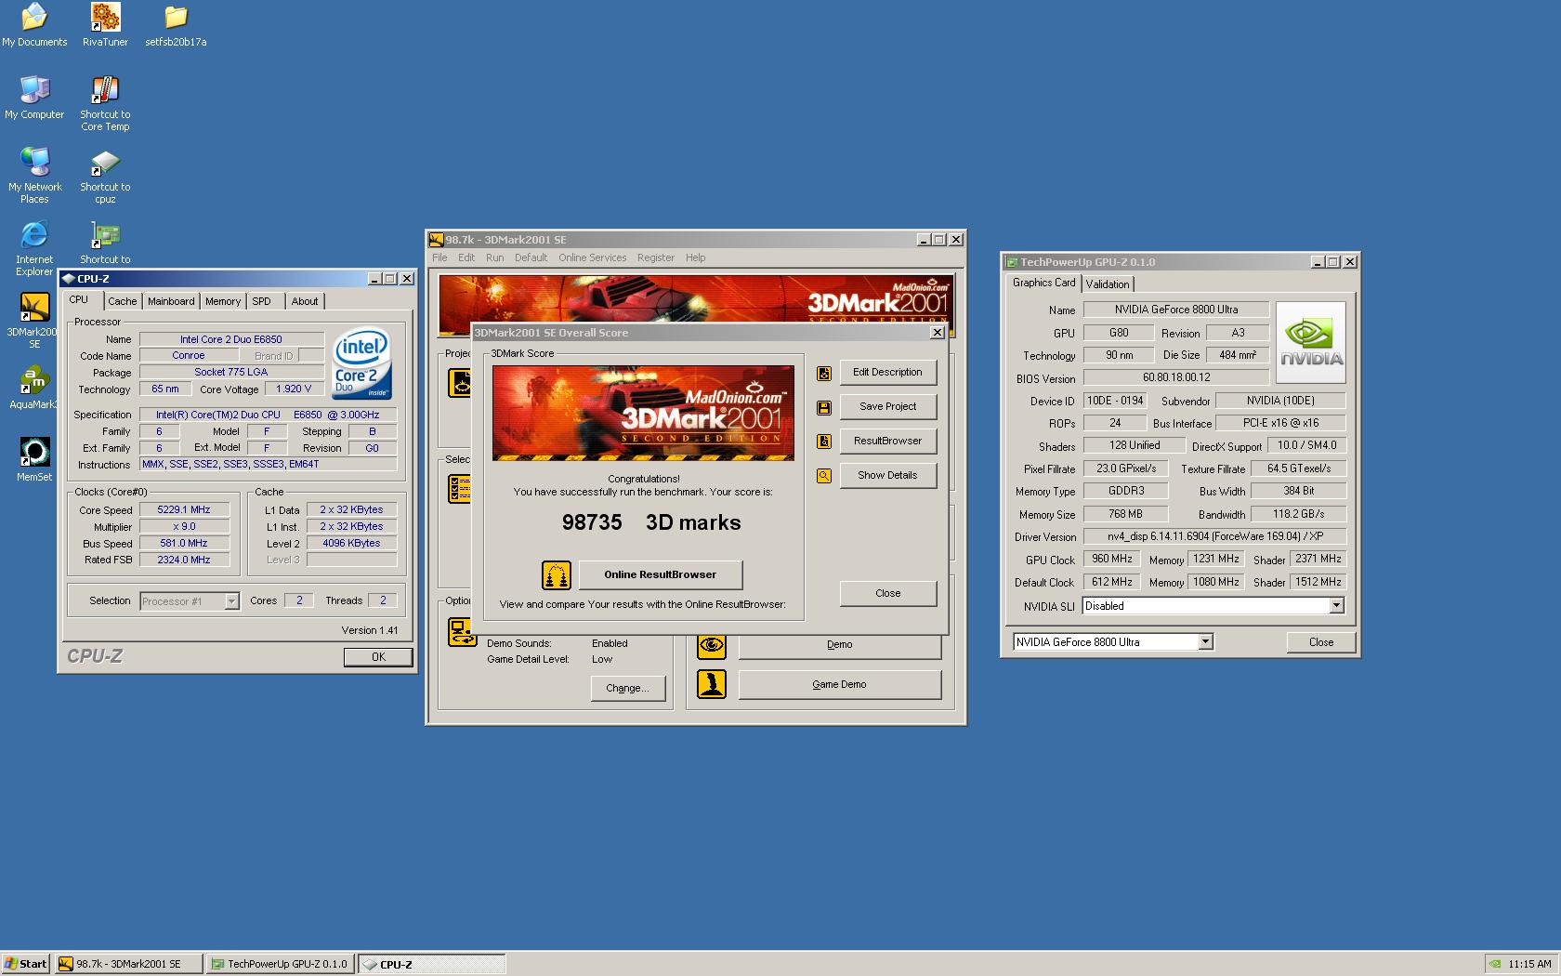Click the Edit Description icon
Viewport: 1561px width, 976px height.
[x=824, y=373]
